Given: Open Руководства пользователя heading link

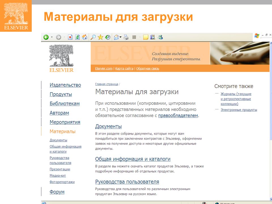Looking at the screenshot, I should click(x=127, y=182).
